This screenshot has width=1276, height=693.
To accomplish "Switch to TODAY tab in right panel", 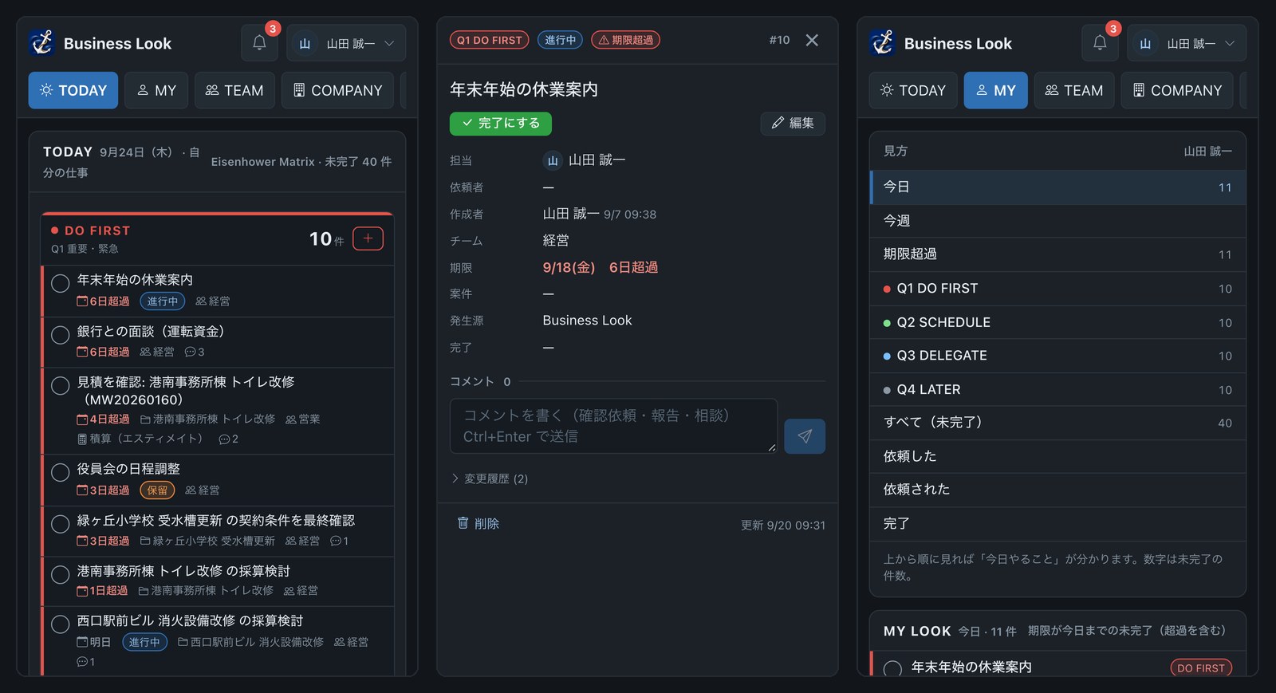I will [913, 90].
